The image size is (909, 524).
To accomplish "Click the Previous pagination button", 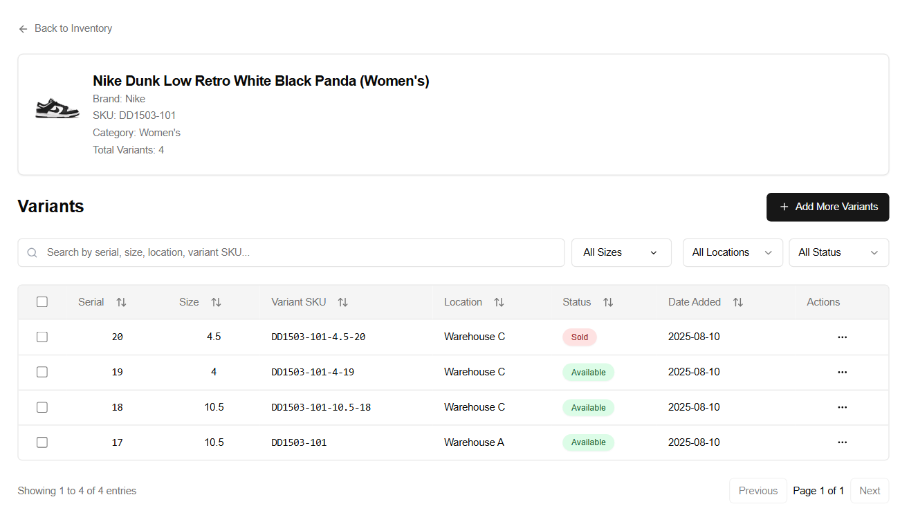I will [757, 491].
